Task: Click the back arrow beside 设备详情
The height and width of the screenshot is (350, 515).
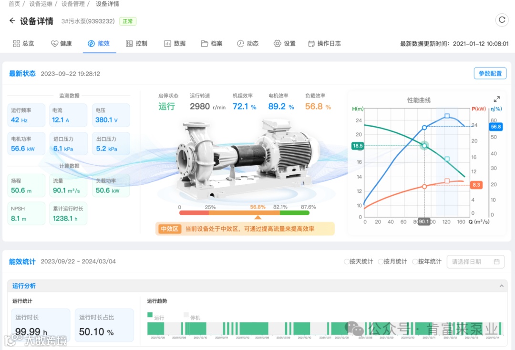Action: click(x=12, y=20)
